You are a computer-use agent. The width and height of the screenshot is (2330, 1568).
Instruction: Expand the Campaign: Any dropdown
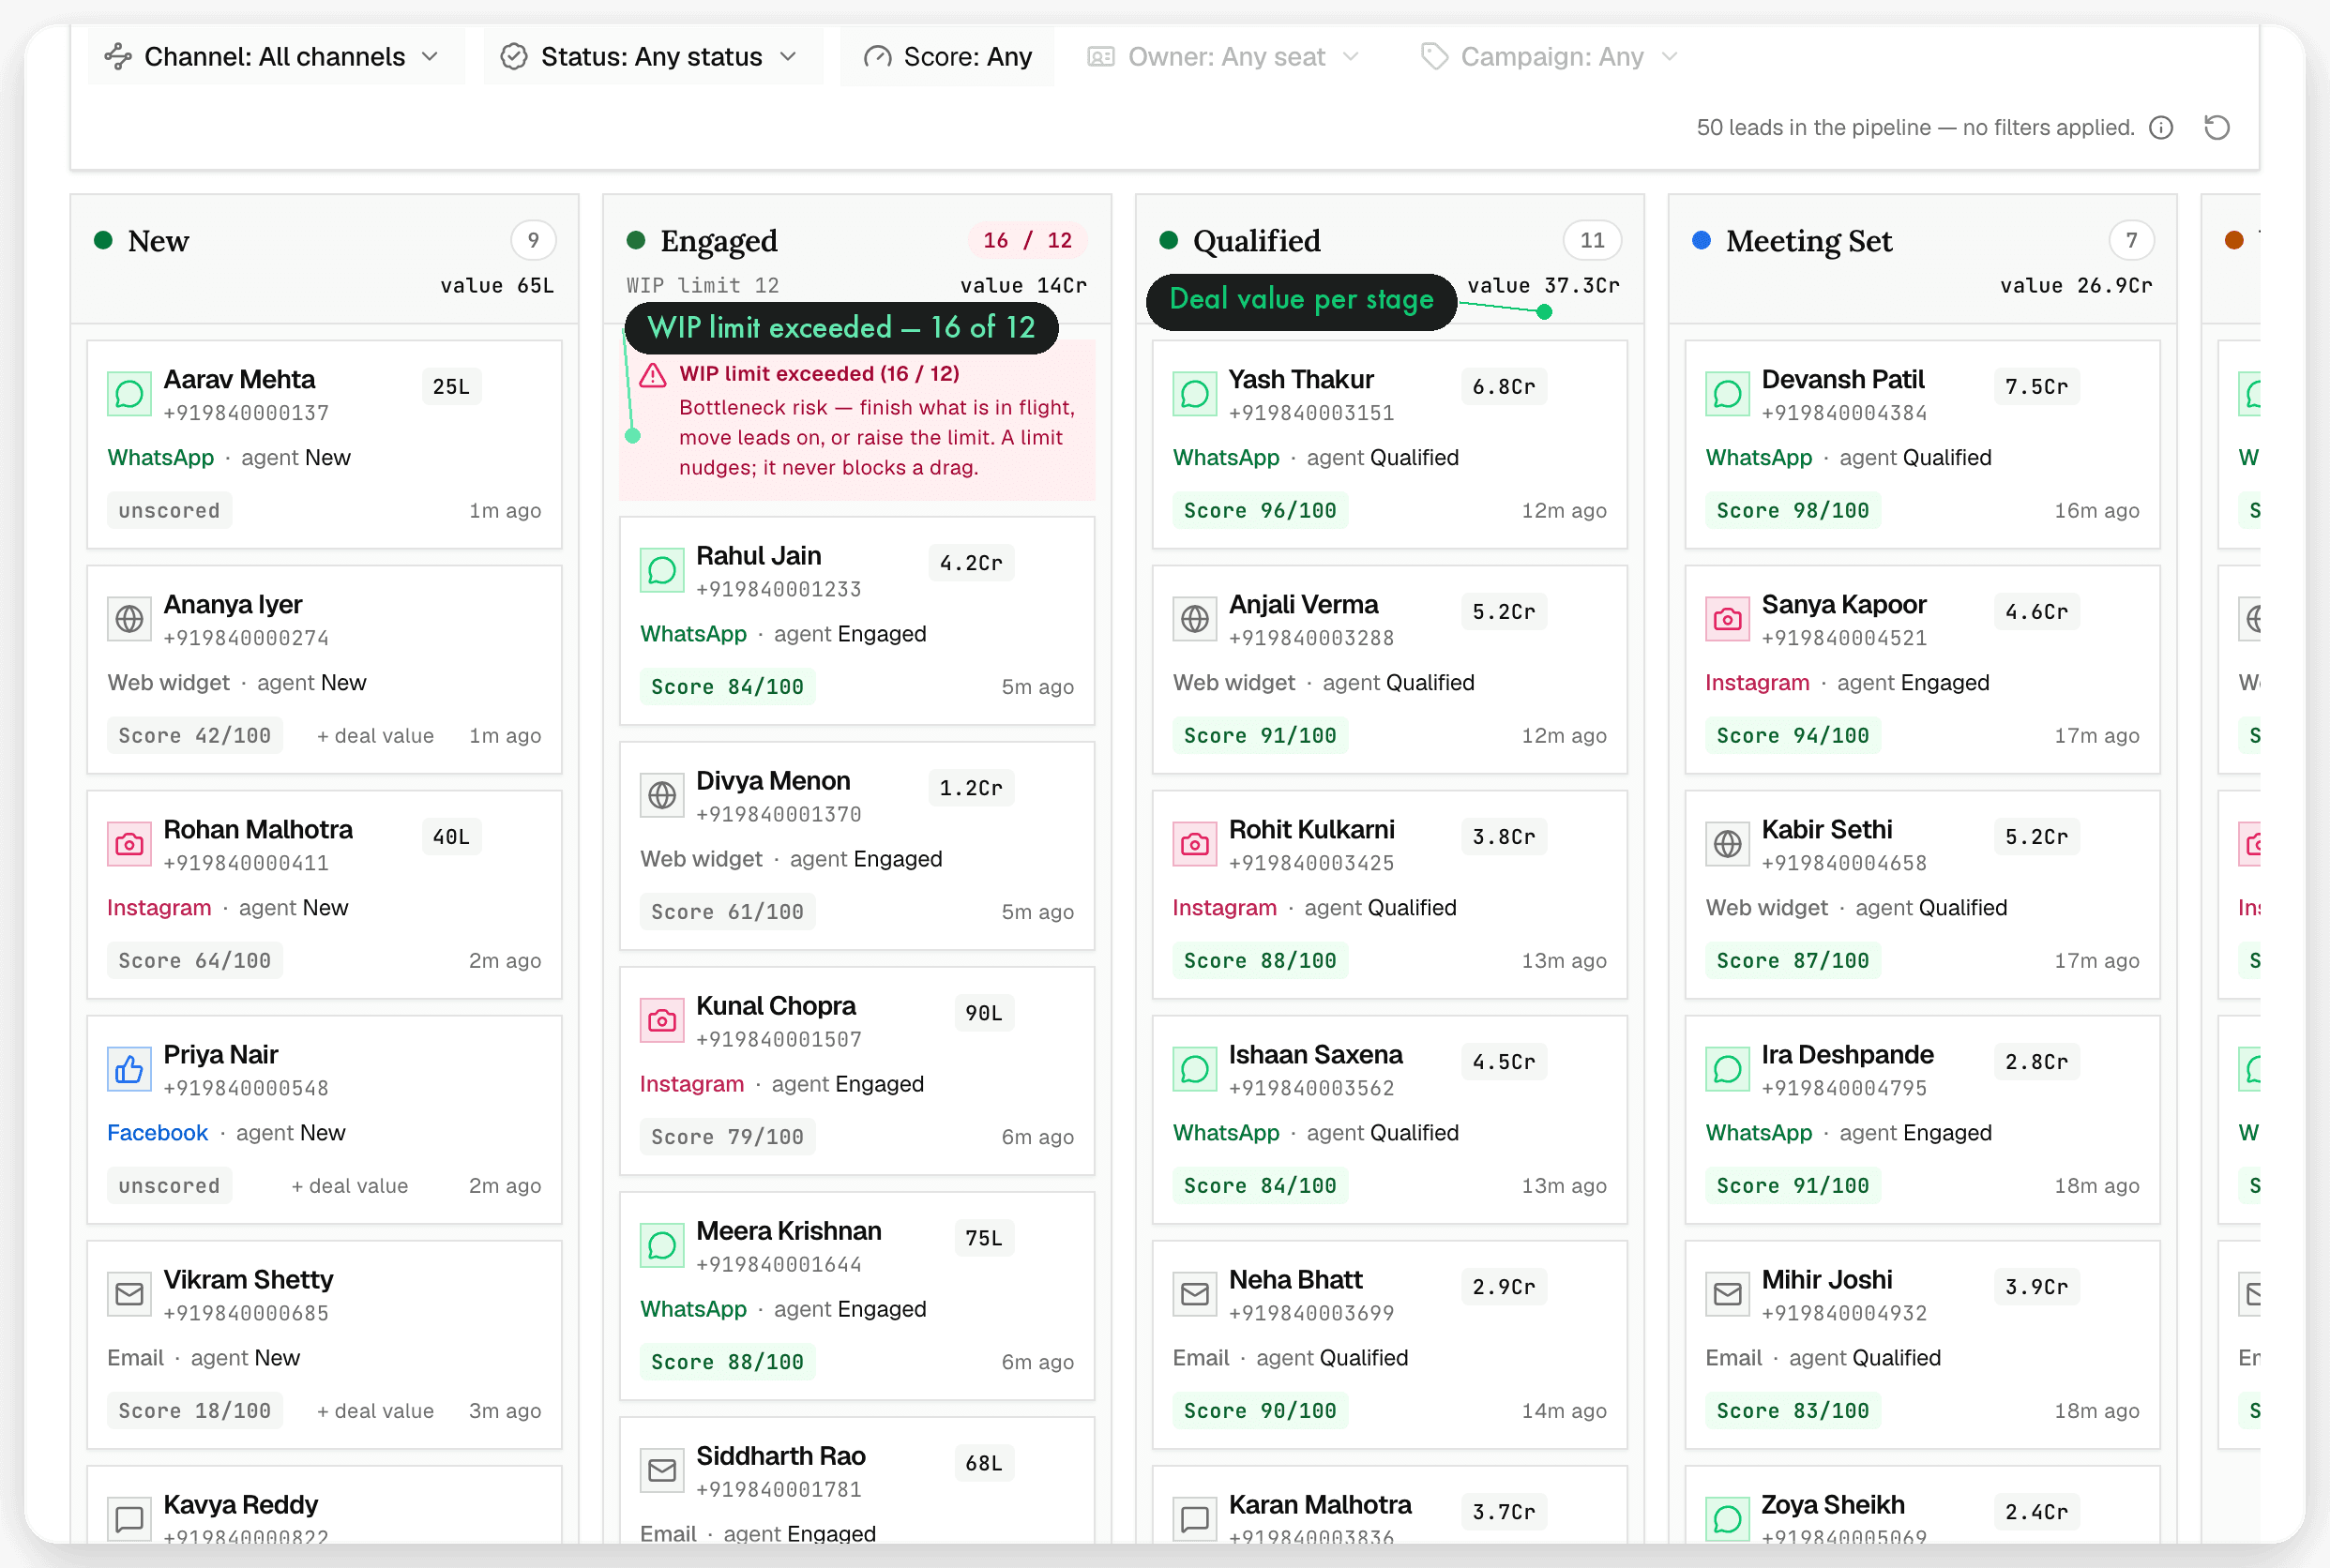(x=1550, y=57)
